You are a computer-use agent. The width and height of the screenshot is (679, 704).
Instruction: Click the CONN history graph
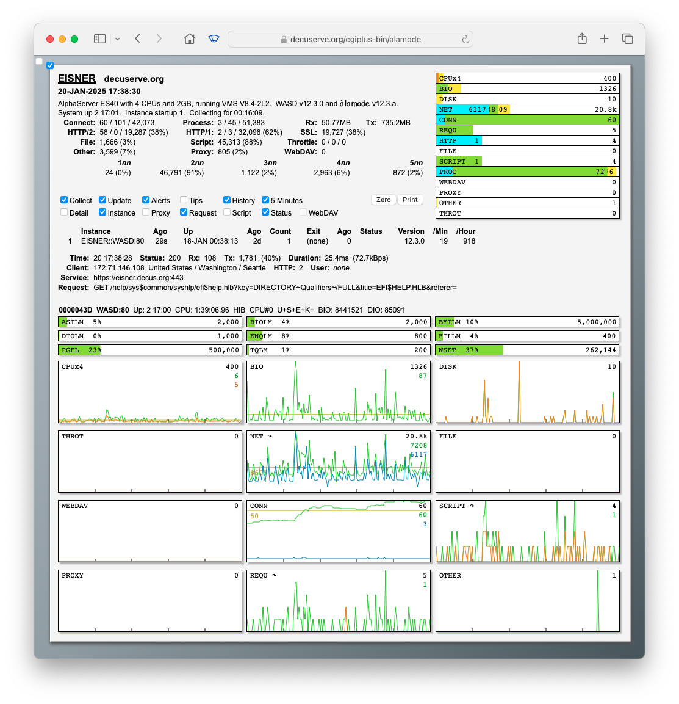click(x=339, y=531)
